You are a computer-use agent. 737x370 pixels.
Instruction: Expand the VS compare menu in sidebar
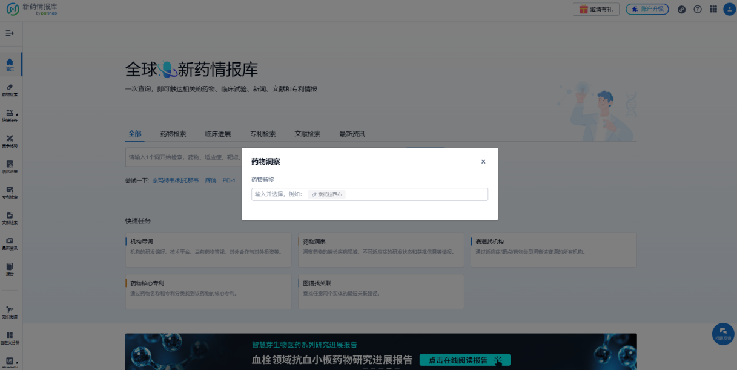pos(10,362)
